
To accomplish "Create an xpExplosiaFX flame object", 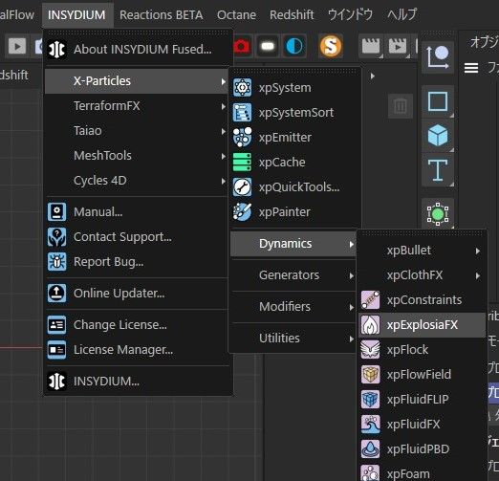I will click(422, 325).
